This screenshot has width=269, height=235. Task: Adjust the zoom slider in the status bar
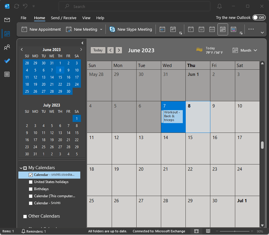[235, 231]
